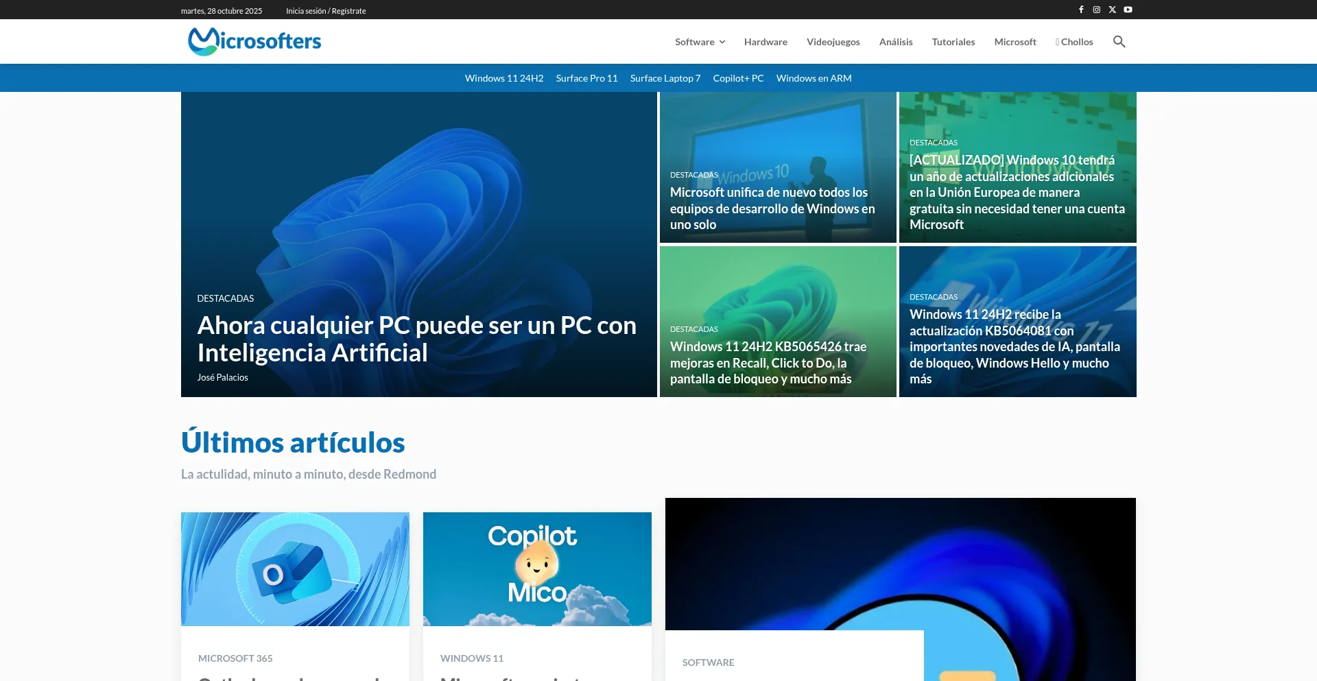Open the Surface Pro 11 topic link
The image size is (1317, 681).
586,78
